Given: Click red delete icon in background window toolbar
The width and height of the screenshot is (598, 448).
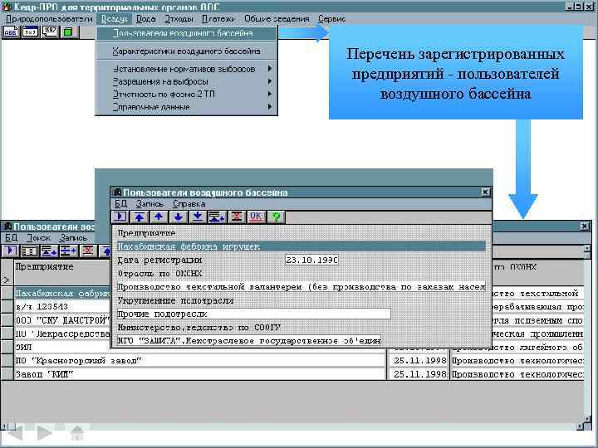Looking at the screenshot, I should [88, 251].
